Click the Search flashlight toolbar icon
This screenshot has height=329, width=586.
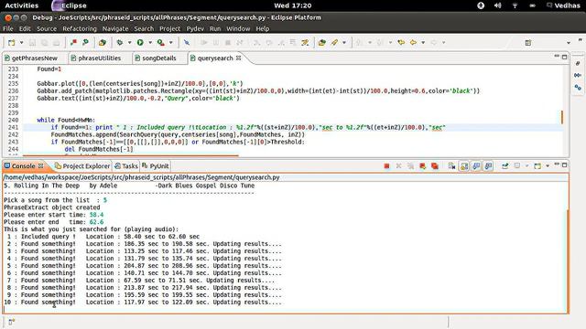pos(334,43)
